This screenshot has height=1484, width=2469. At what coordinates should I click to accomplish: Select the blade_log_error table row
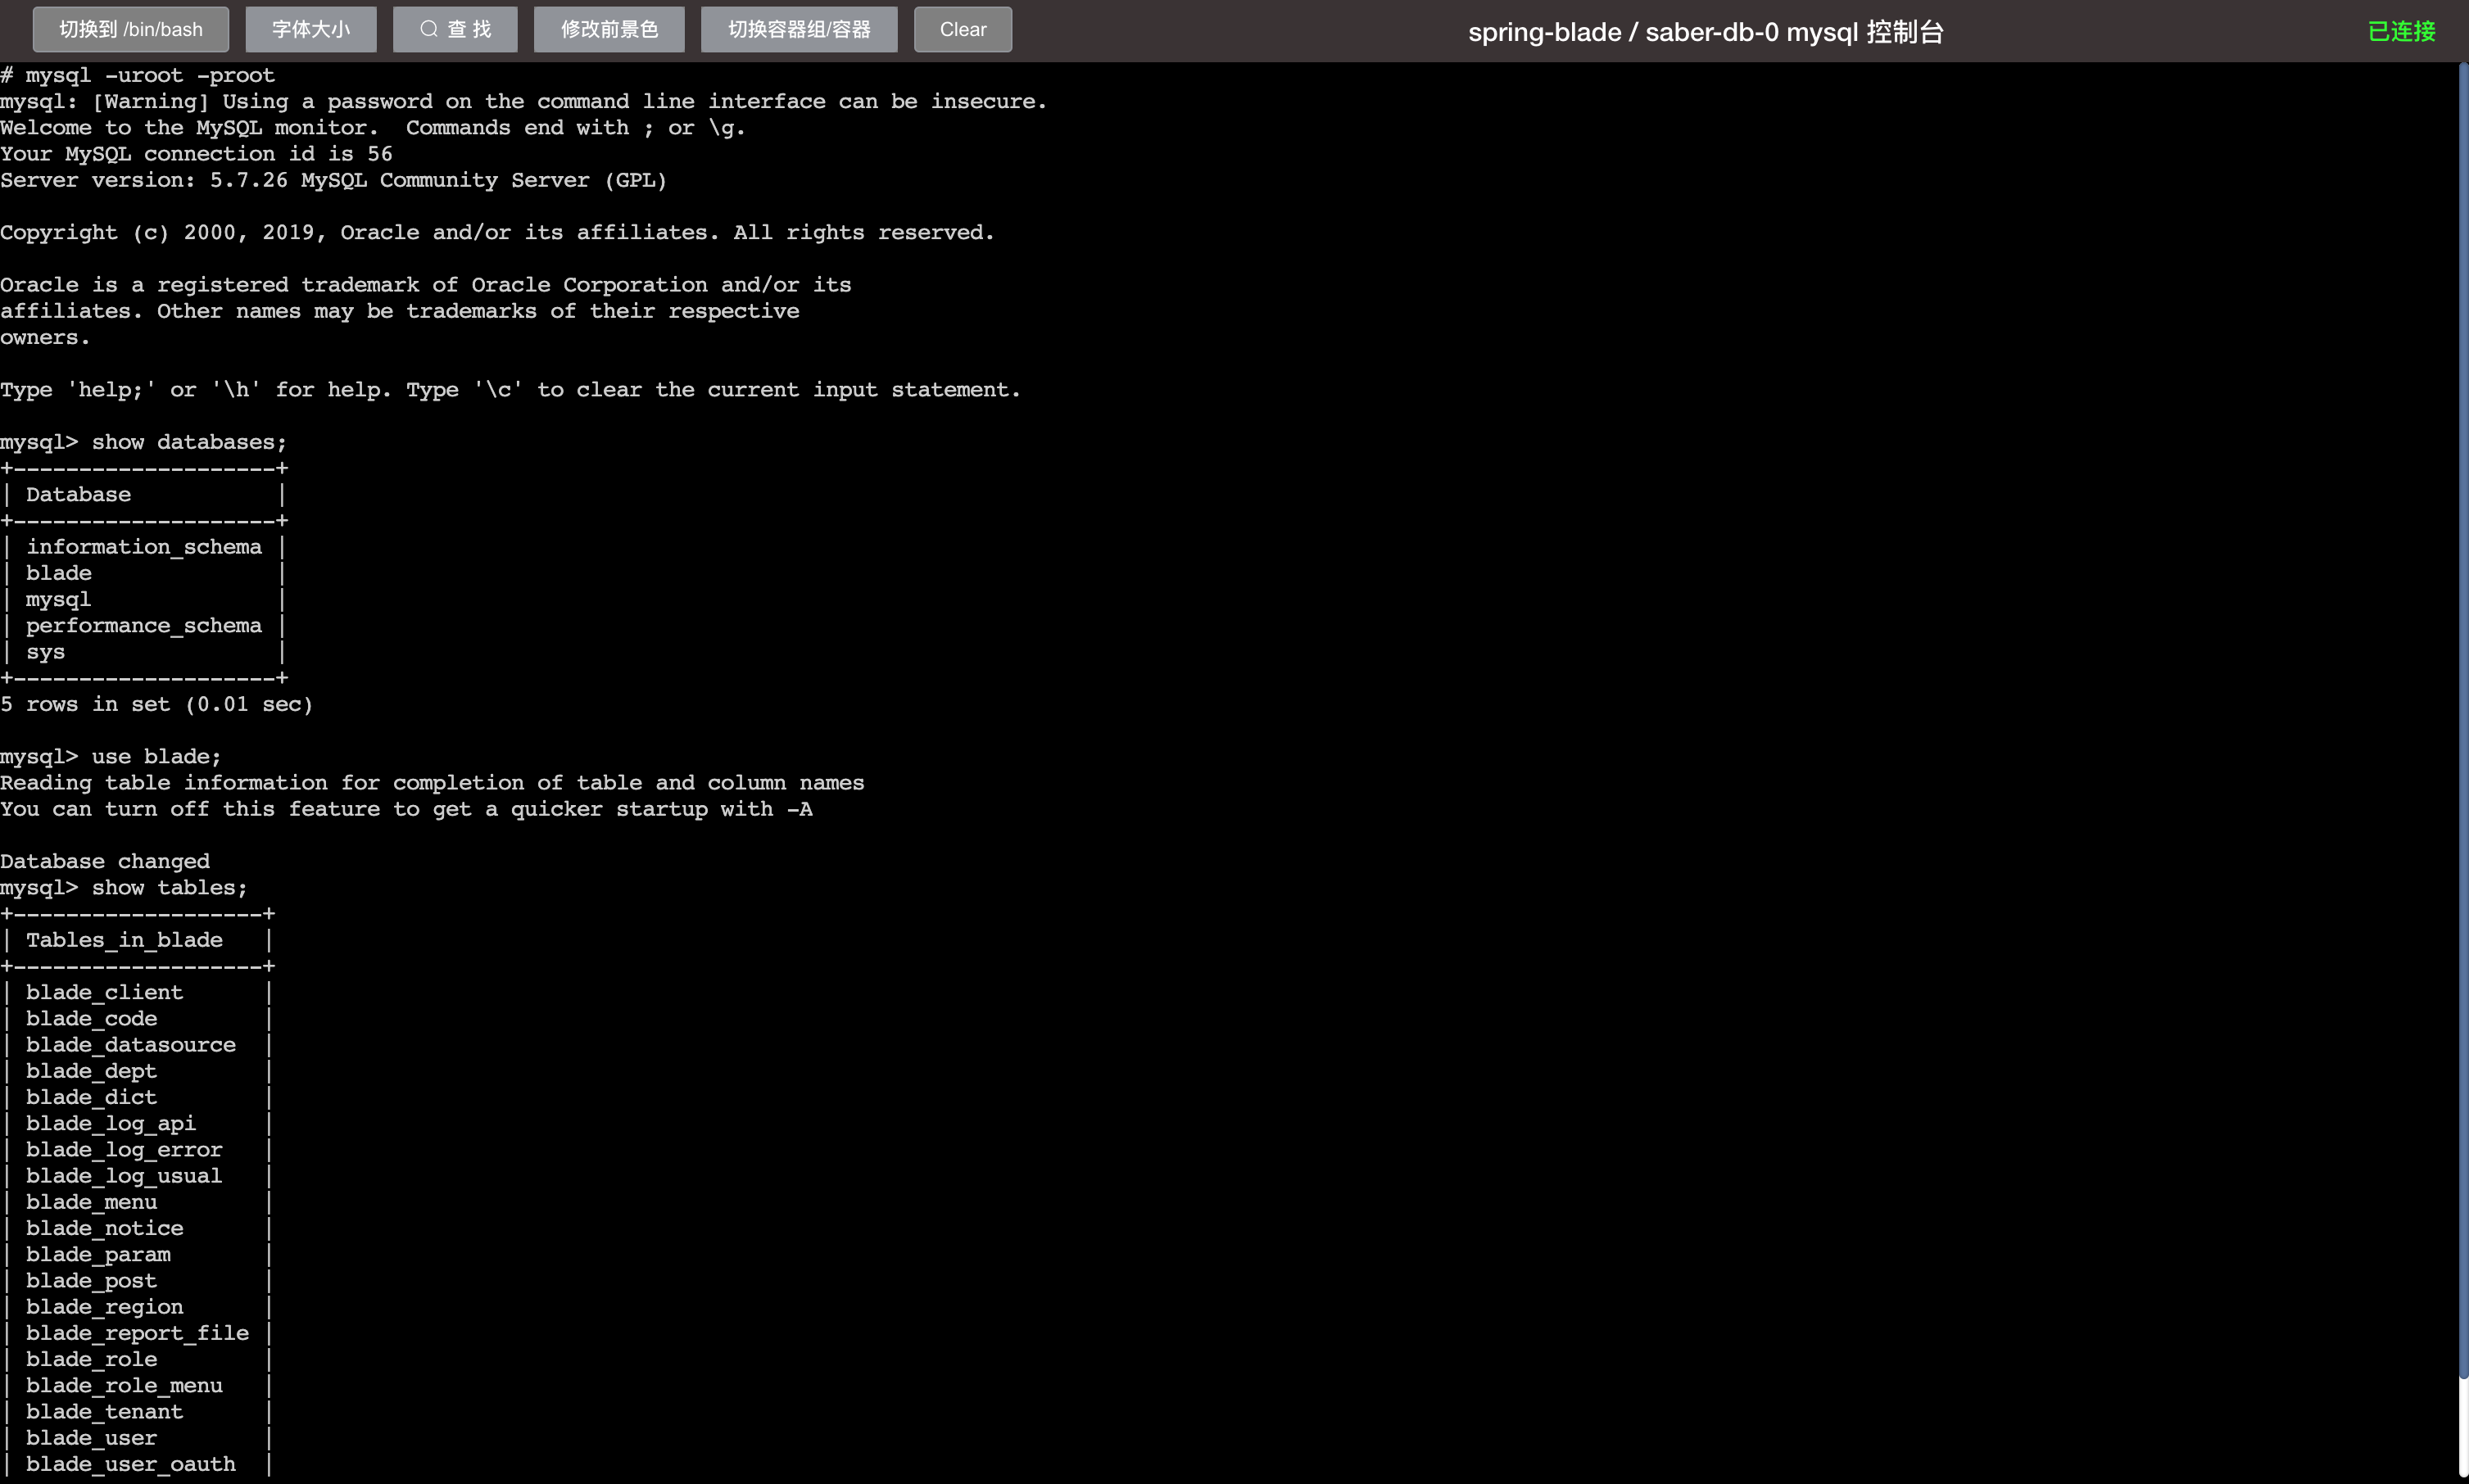point(137,1150)
